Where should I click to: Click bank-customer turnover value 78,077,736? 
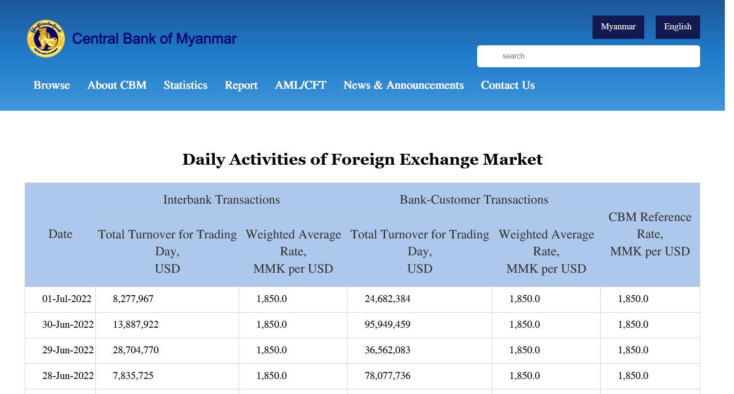click(387, 376)
